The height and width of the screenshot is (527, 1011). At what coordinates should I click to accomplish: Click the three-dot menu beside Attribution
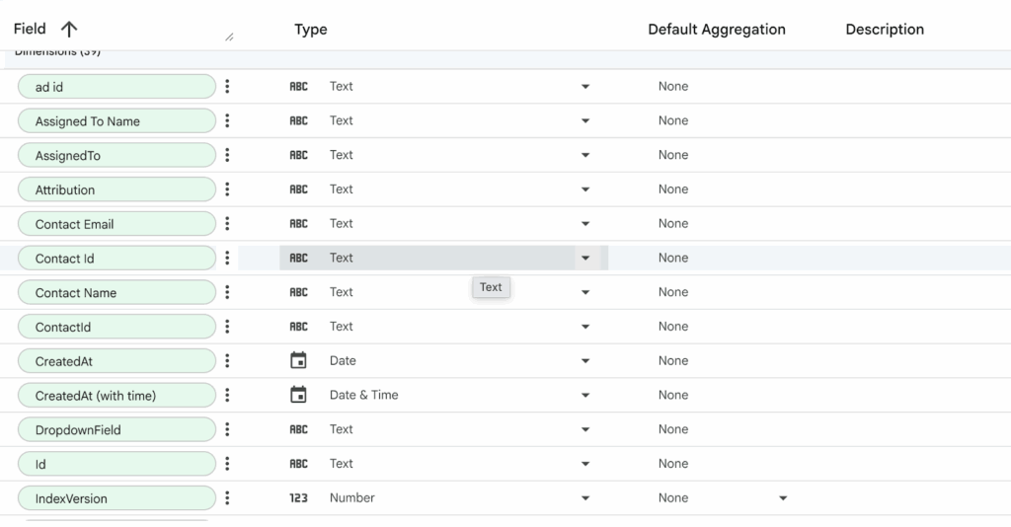pos(227,189)
